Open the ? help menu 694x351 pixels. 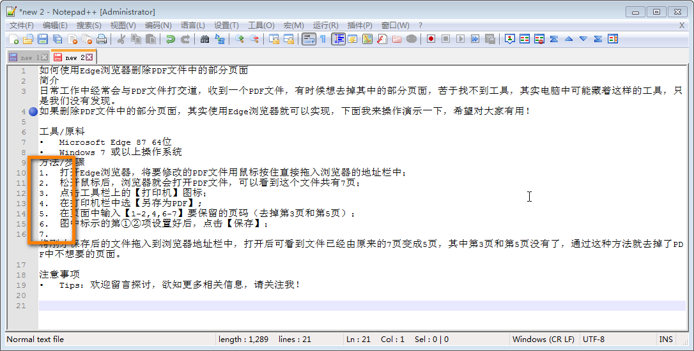(x=420, y=25)
